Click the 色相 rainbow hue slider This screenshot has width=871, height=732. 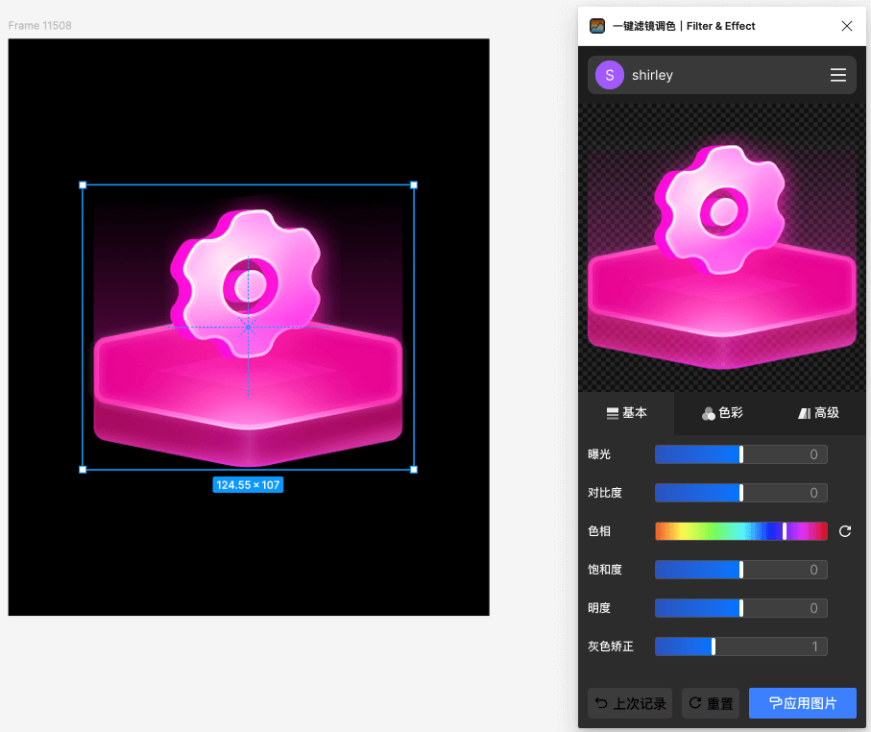click(x=740, y=530)
